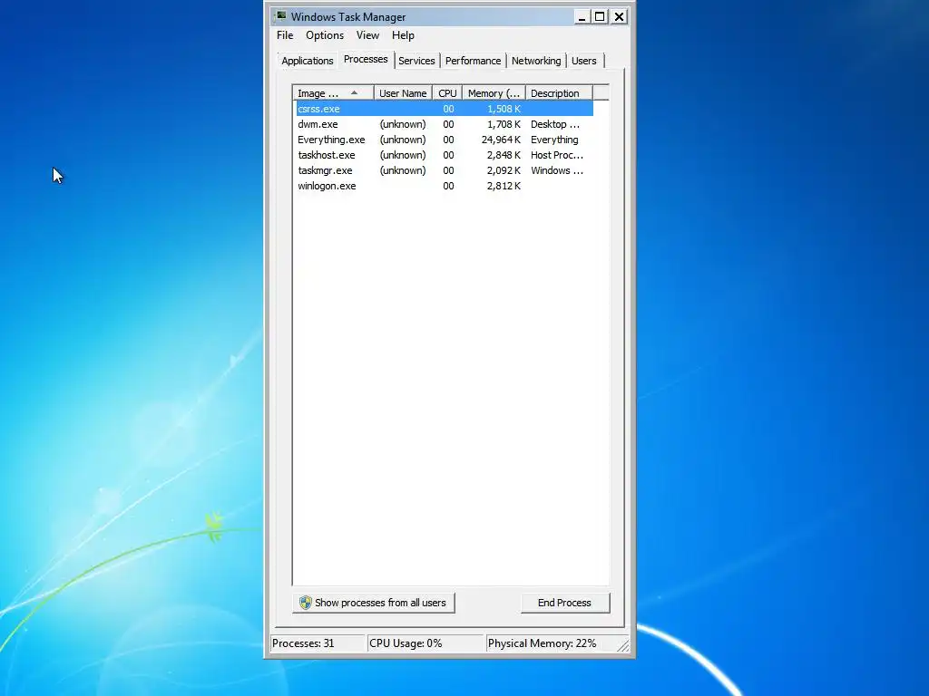The width and height of the screenshot is (929, 696).
Task: Click the Desktop ... description cell
Action: coord(555,124)
